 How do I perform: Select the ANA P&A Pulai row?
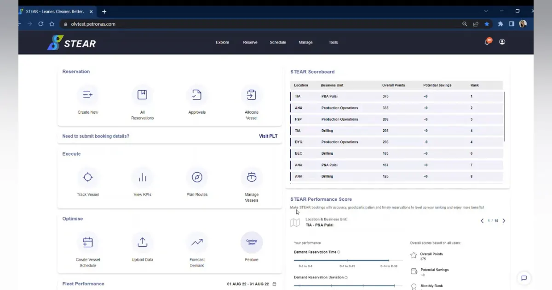pyautogui.click(x=397, y=165)
